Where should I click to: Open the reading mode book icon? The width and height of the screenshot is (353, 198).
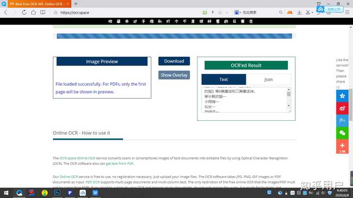point(43,12)
